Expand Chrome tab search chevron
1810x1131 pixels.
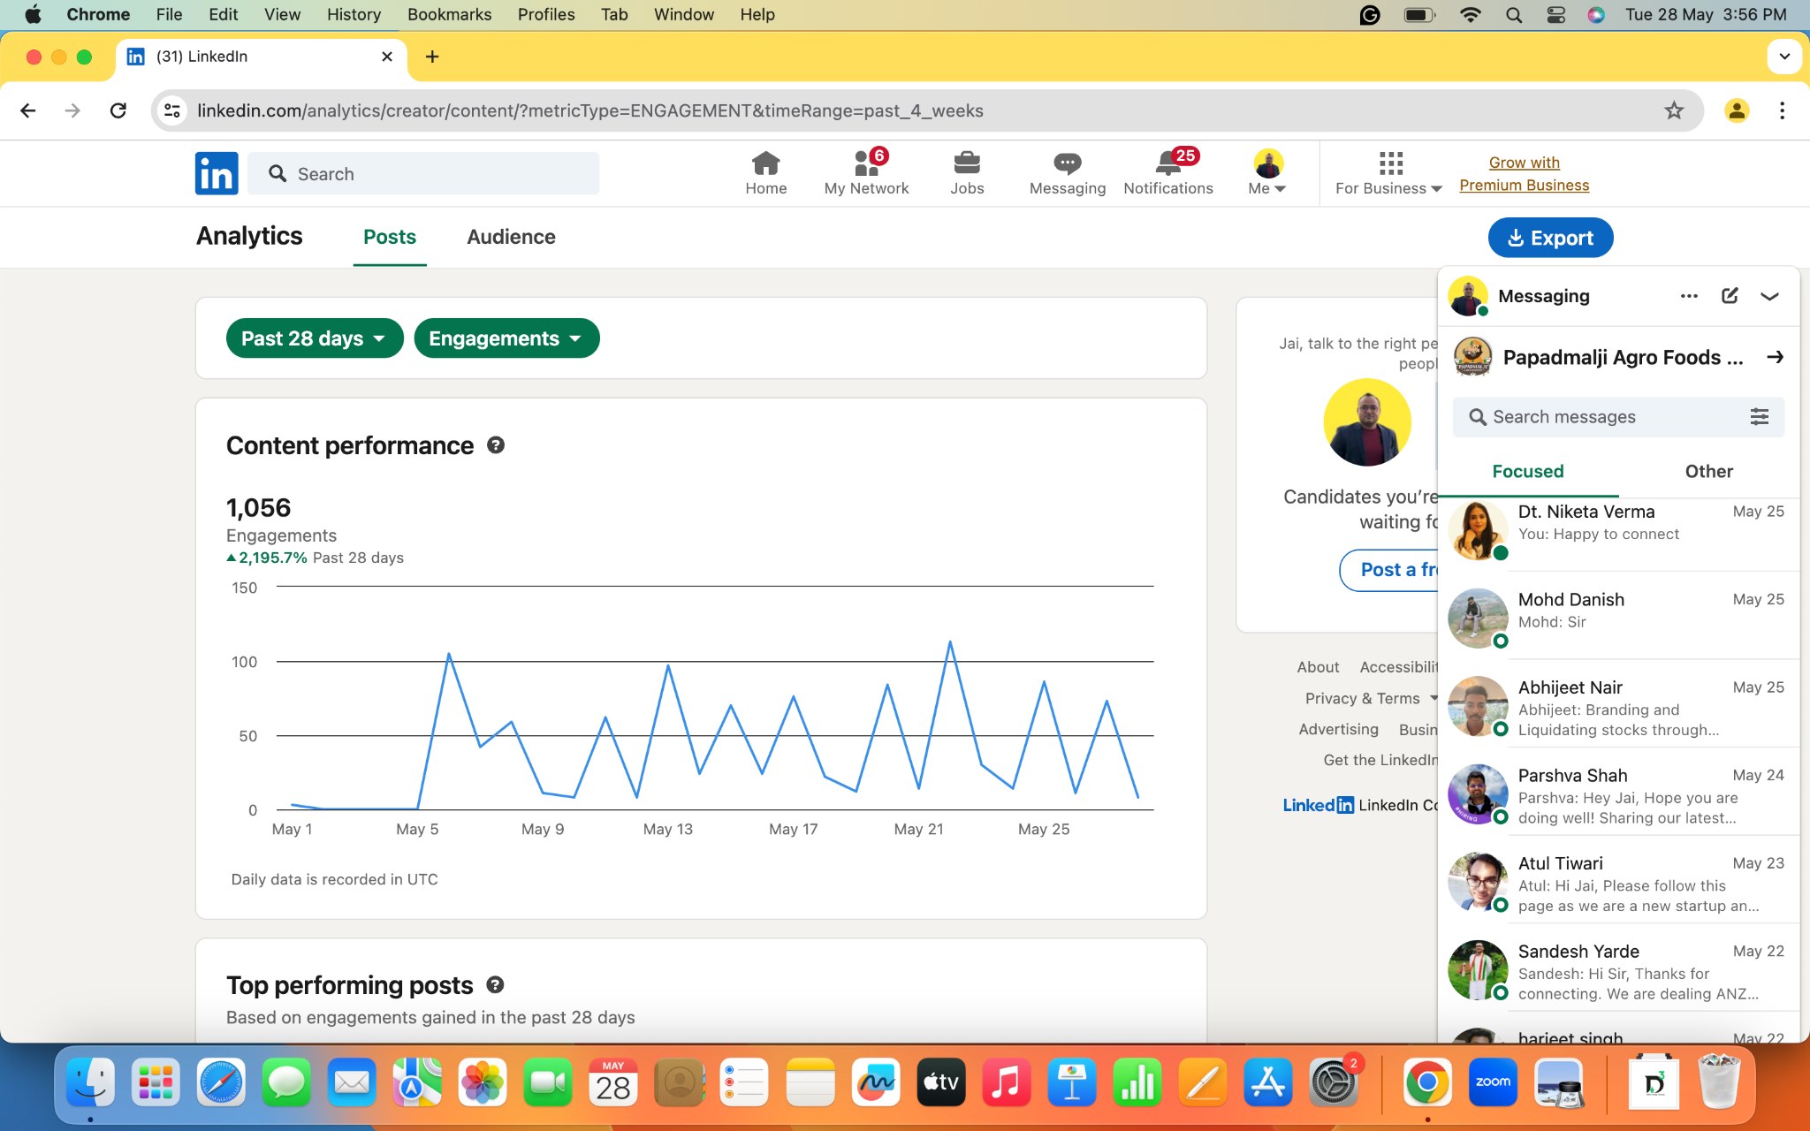(x=1784, y=57)
